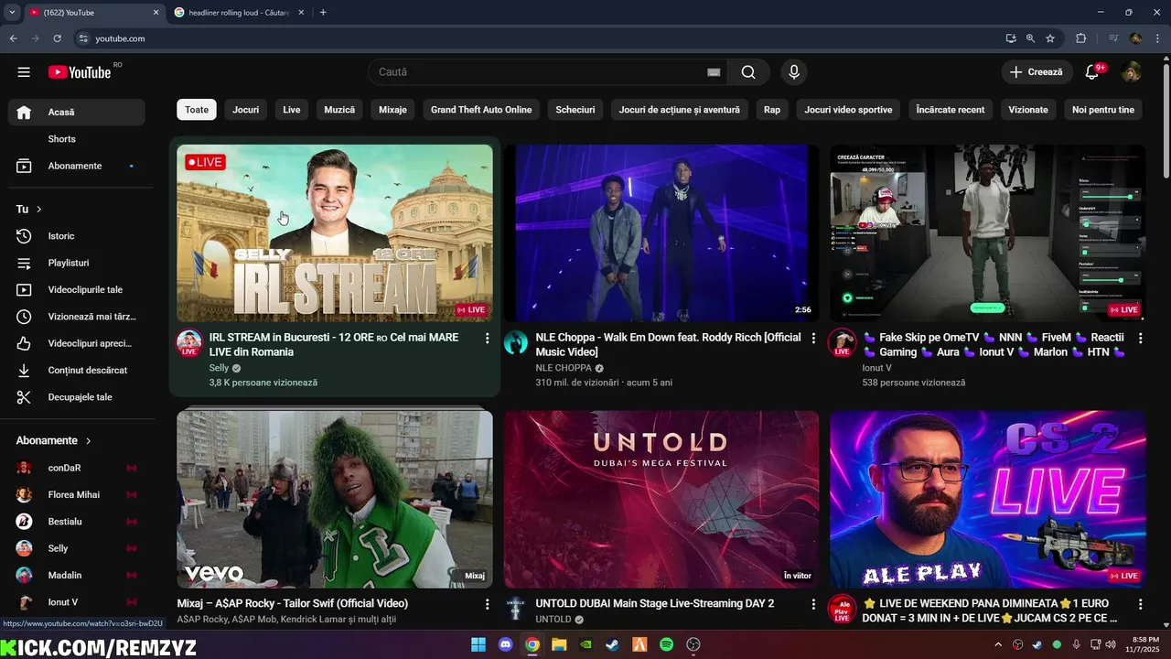Open Conținut descărcat
The image size is (1171, 659).
tap(77, 371)
